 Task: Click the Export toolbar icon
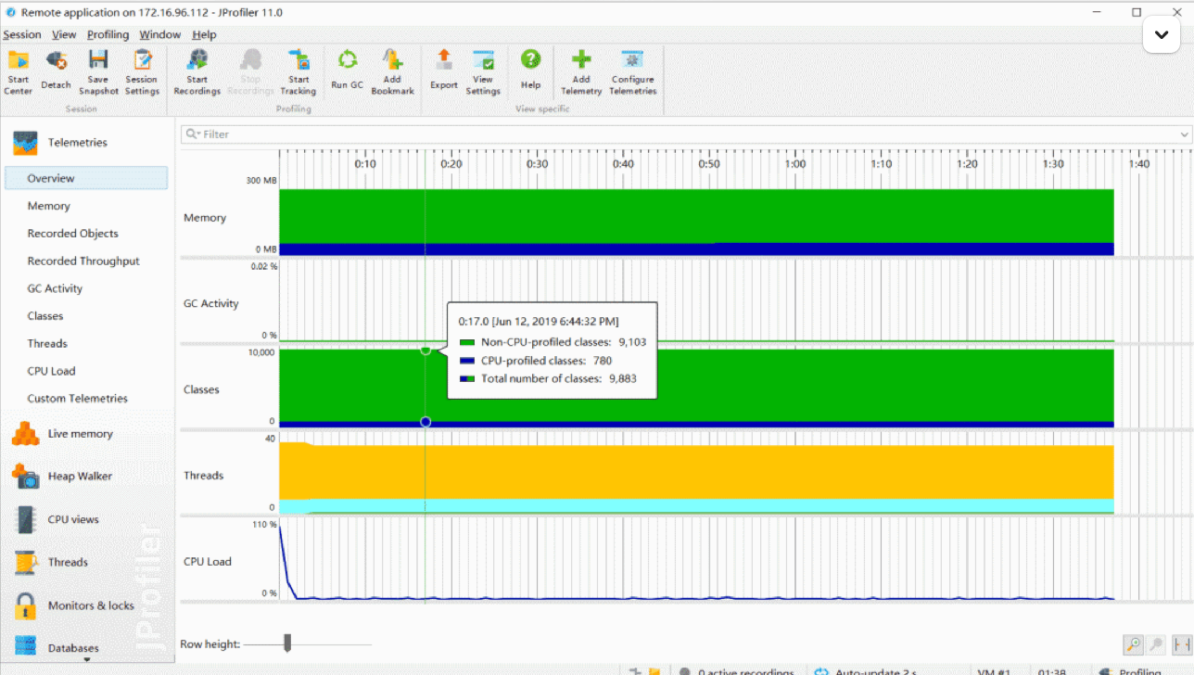pyautogui.click(x=444, y=61)
